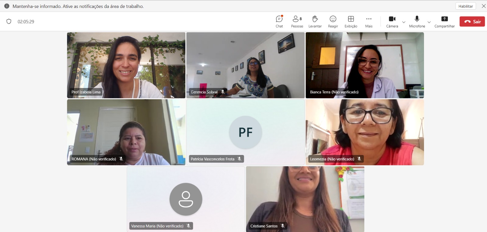Open the Chat panel
The image size is (487, 232).
pyautogui.click(x=279, y=22)
